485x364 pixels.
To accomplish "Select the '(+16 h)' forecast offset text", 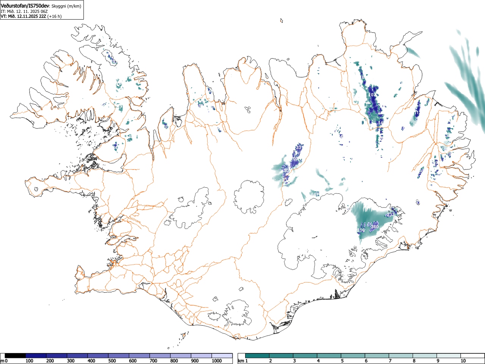I will 55,16.
